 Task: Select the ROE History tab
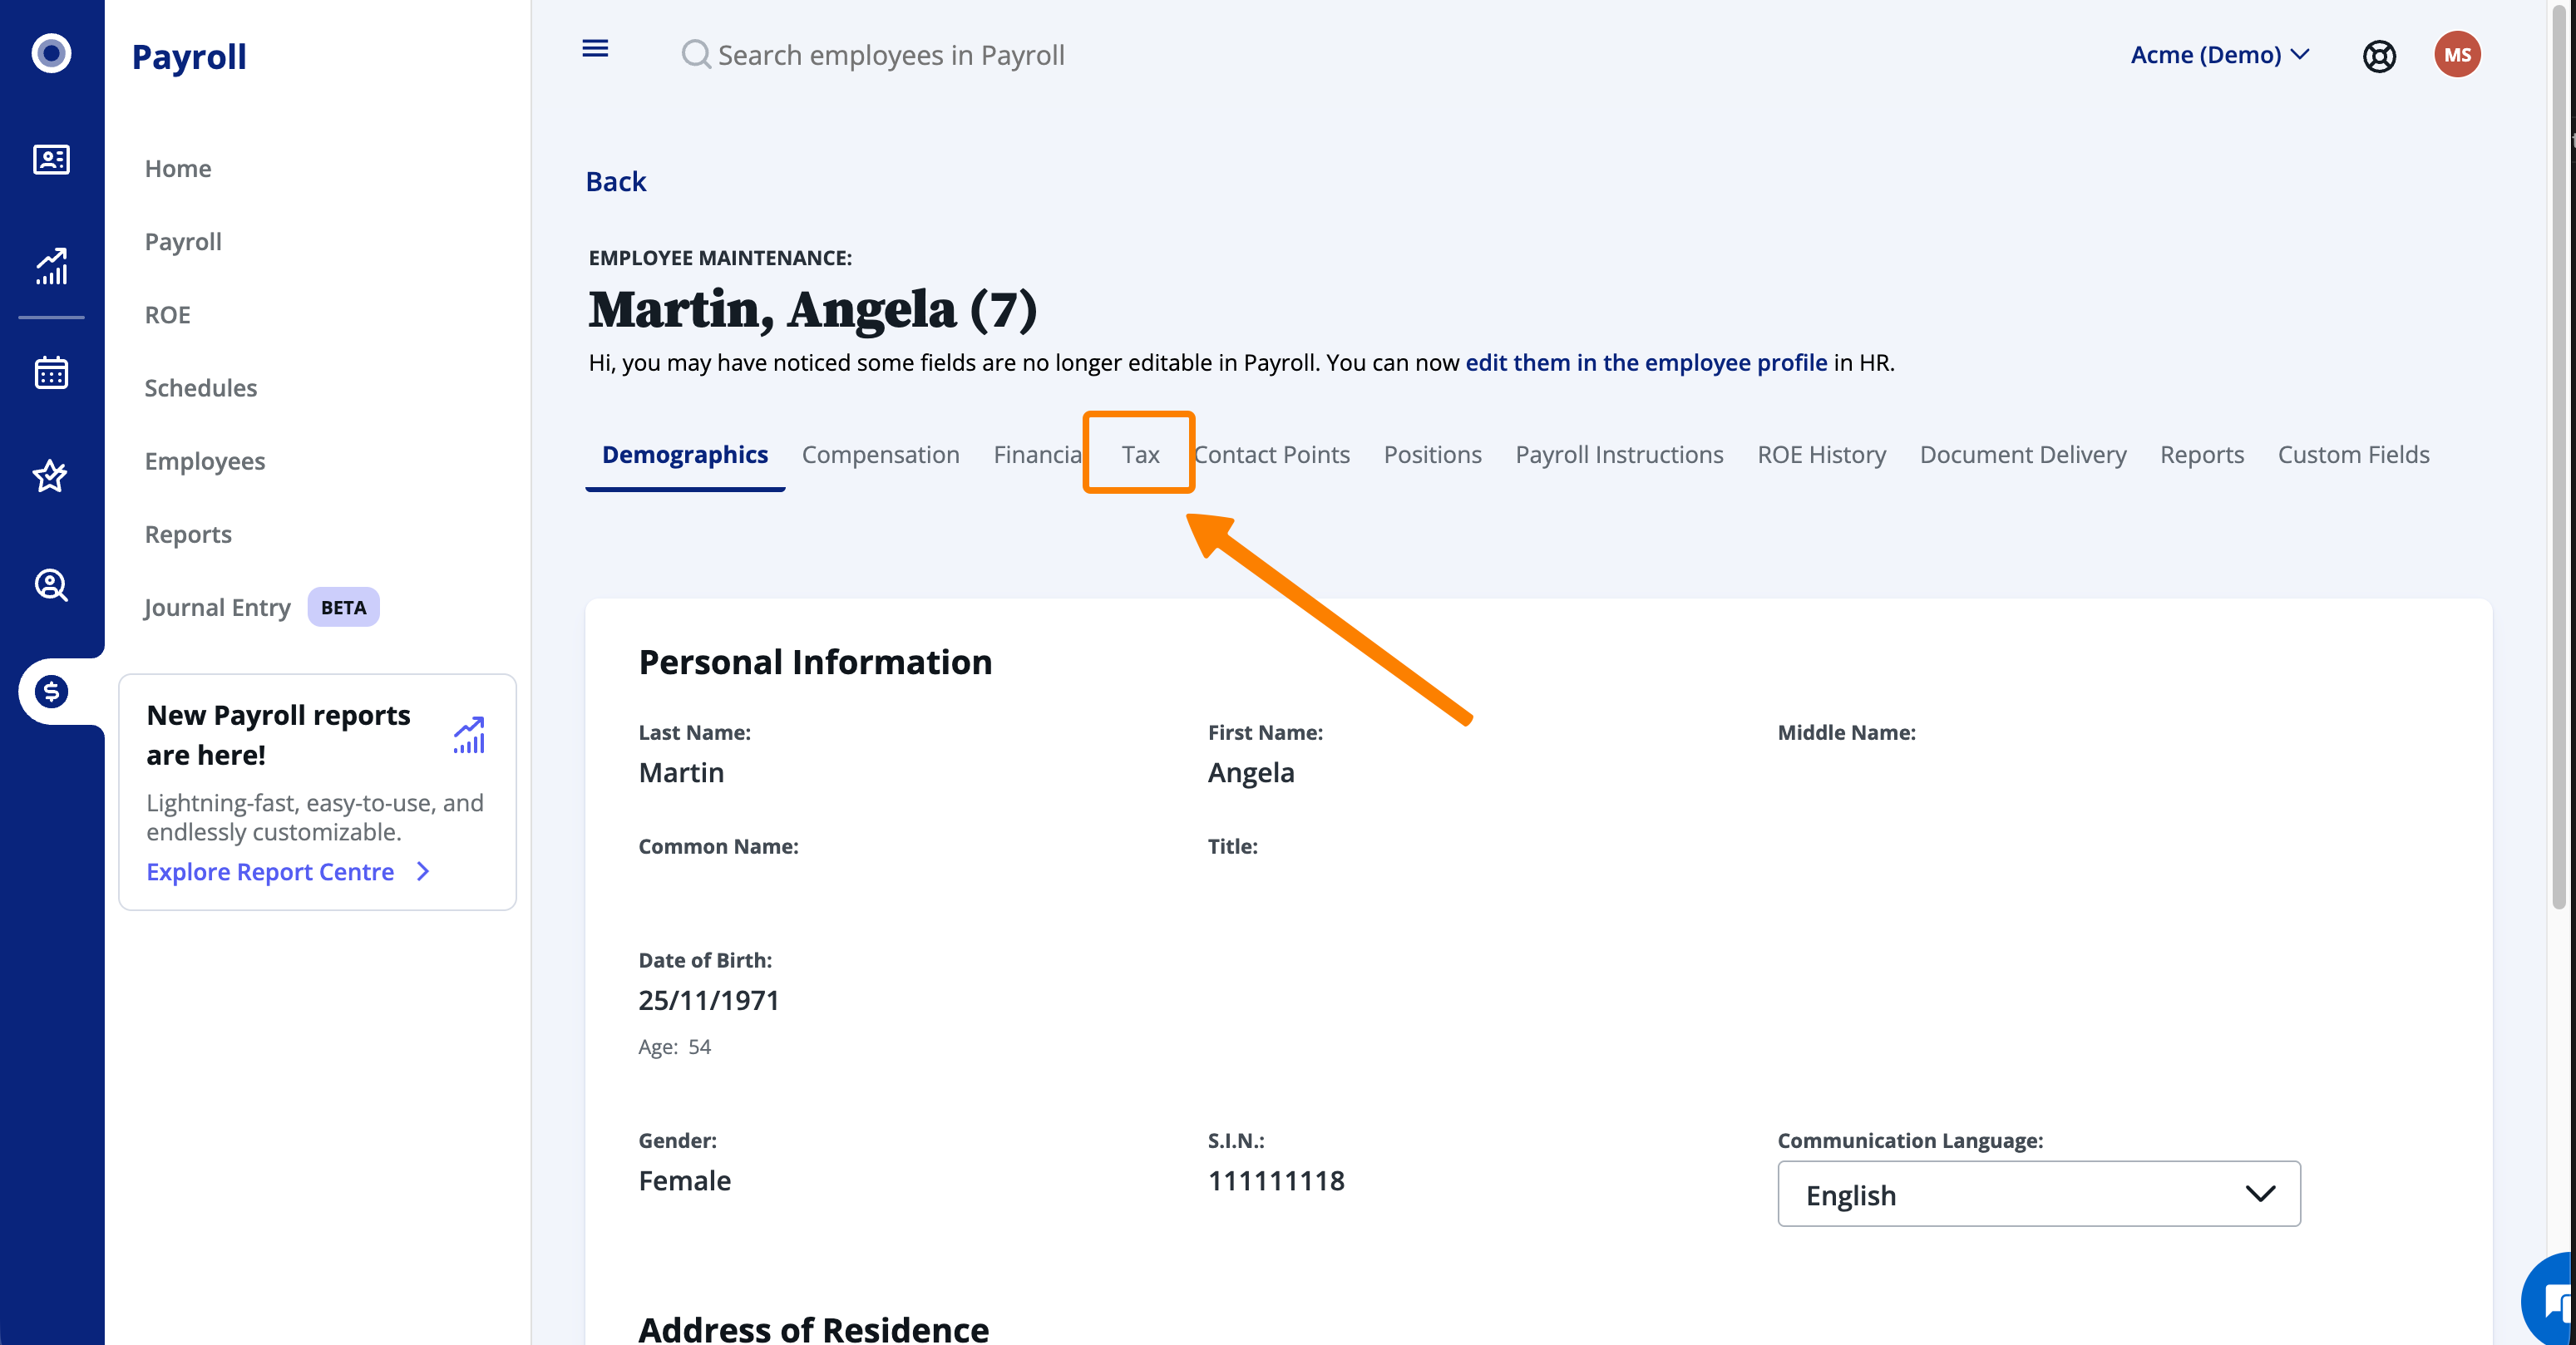coord(1821,455)
